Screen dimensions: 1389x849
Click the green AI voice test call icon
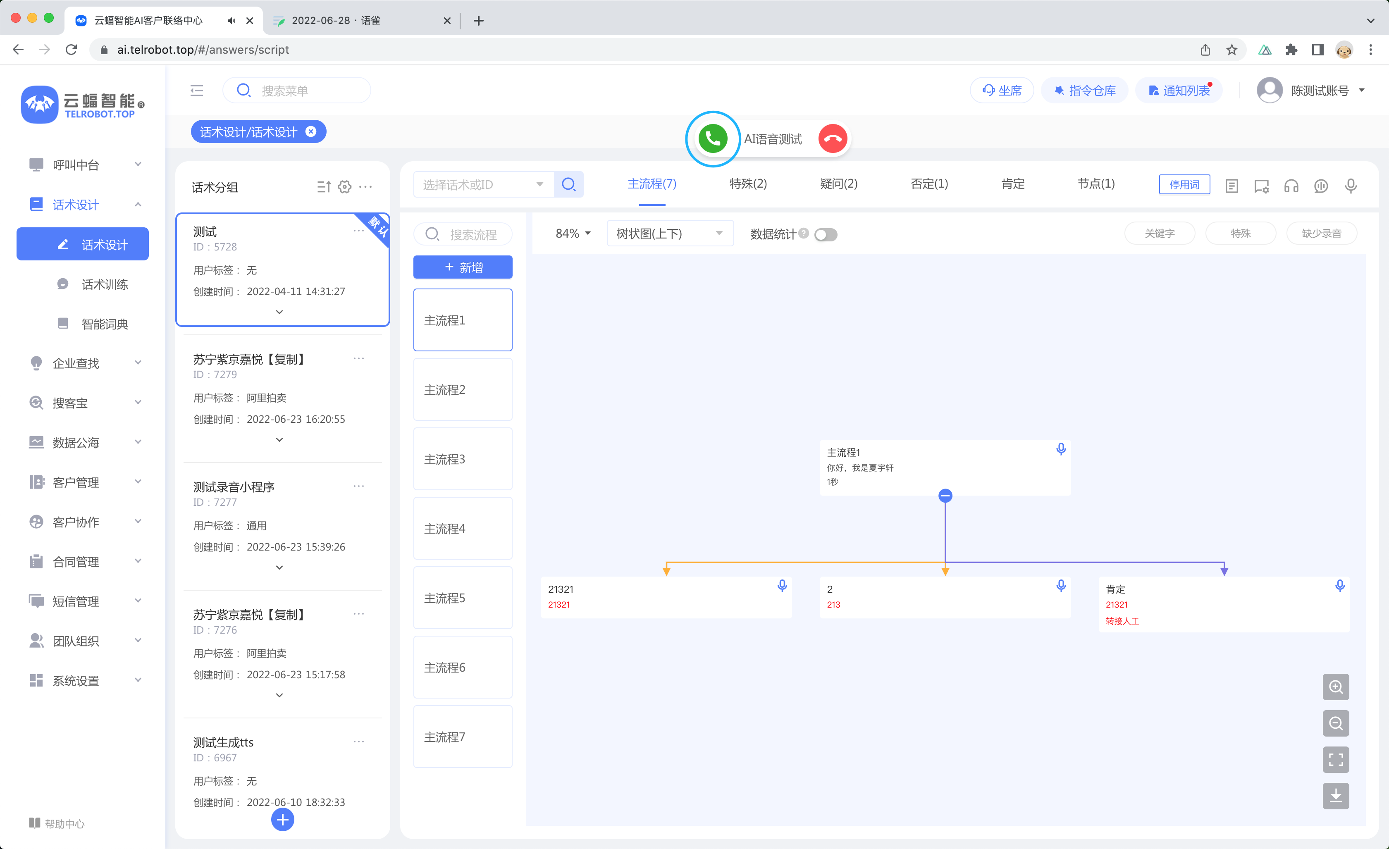713,139
